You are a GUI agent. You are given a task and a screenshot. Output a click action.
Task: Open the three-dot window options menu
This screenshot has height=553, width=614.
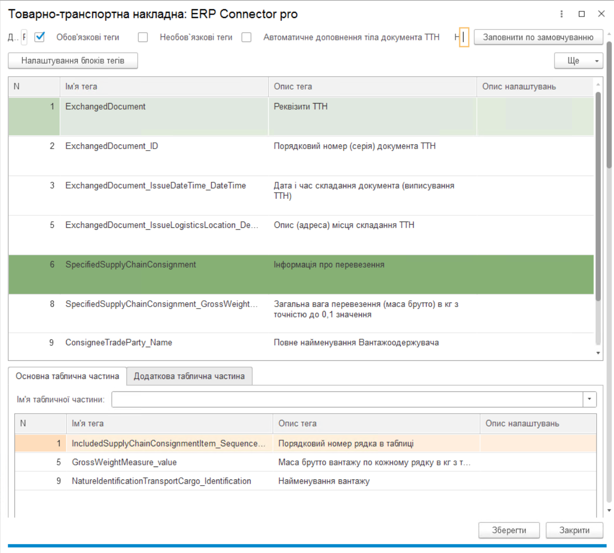point(562,14)
